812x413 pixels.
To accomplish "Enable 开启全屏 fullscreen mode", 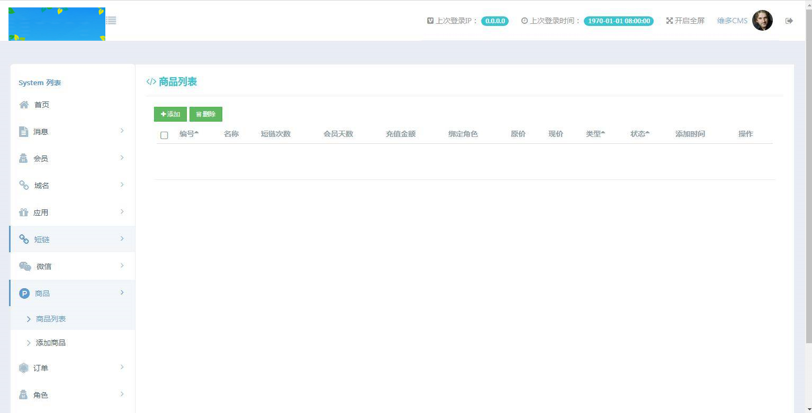I will coord(685,21).
